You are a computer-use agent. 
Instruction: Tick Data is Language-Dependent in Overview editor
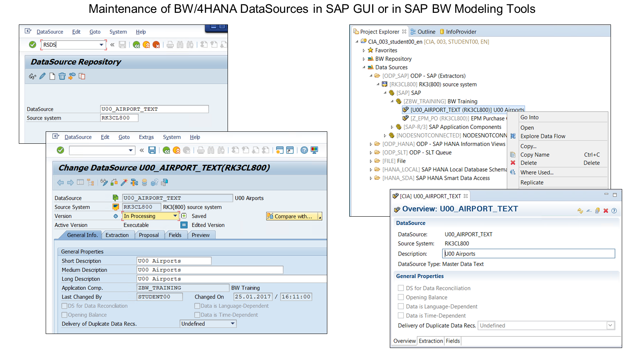tap(401, 306)
